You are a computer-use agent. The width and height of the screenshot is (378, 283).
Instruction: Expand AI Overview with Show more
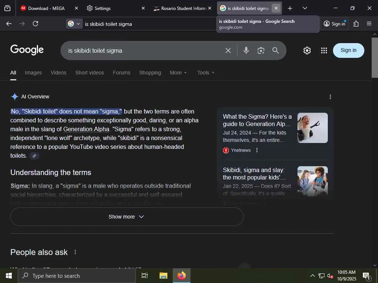tap(127, 217)
